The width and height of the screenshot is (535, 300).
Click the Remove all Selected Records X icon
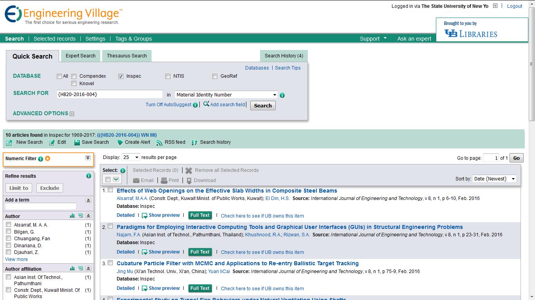pyautogui.click(x=189, y=171)
